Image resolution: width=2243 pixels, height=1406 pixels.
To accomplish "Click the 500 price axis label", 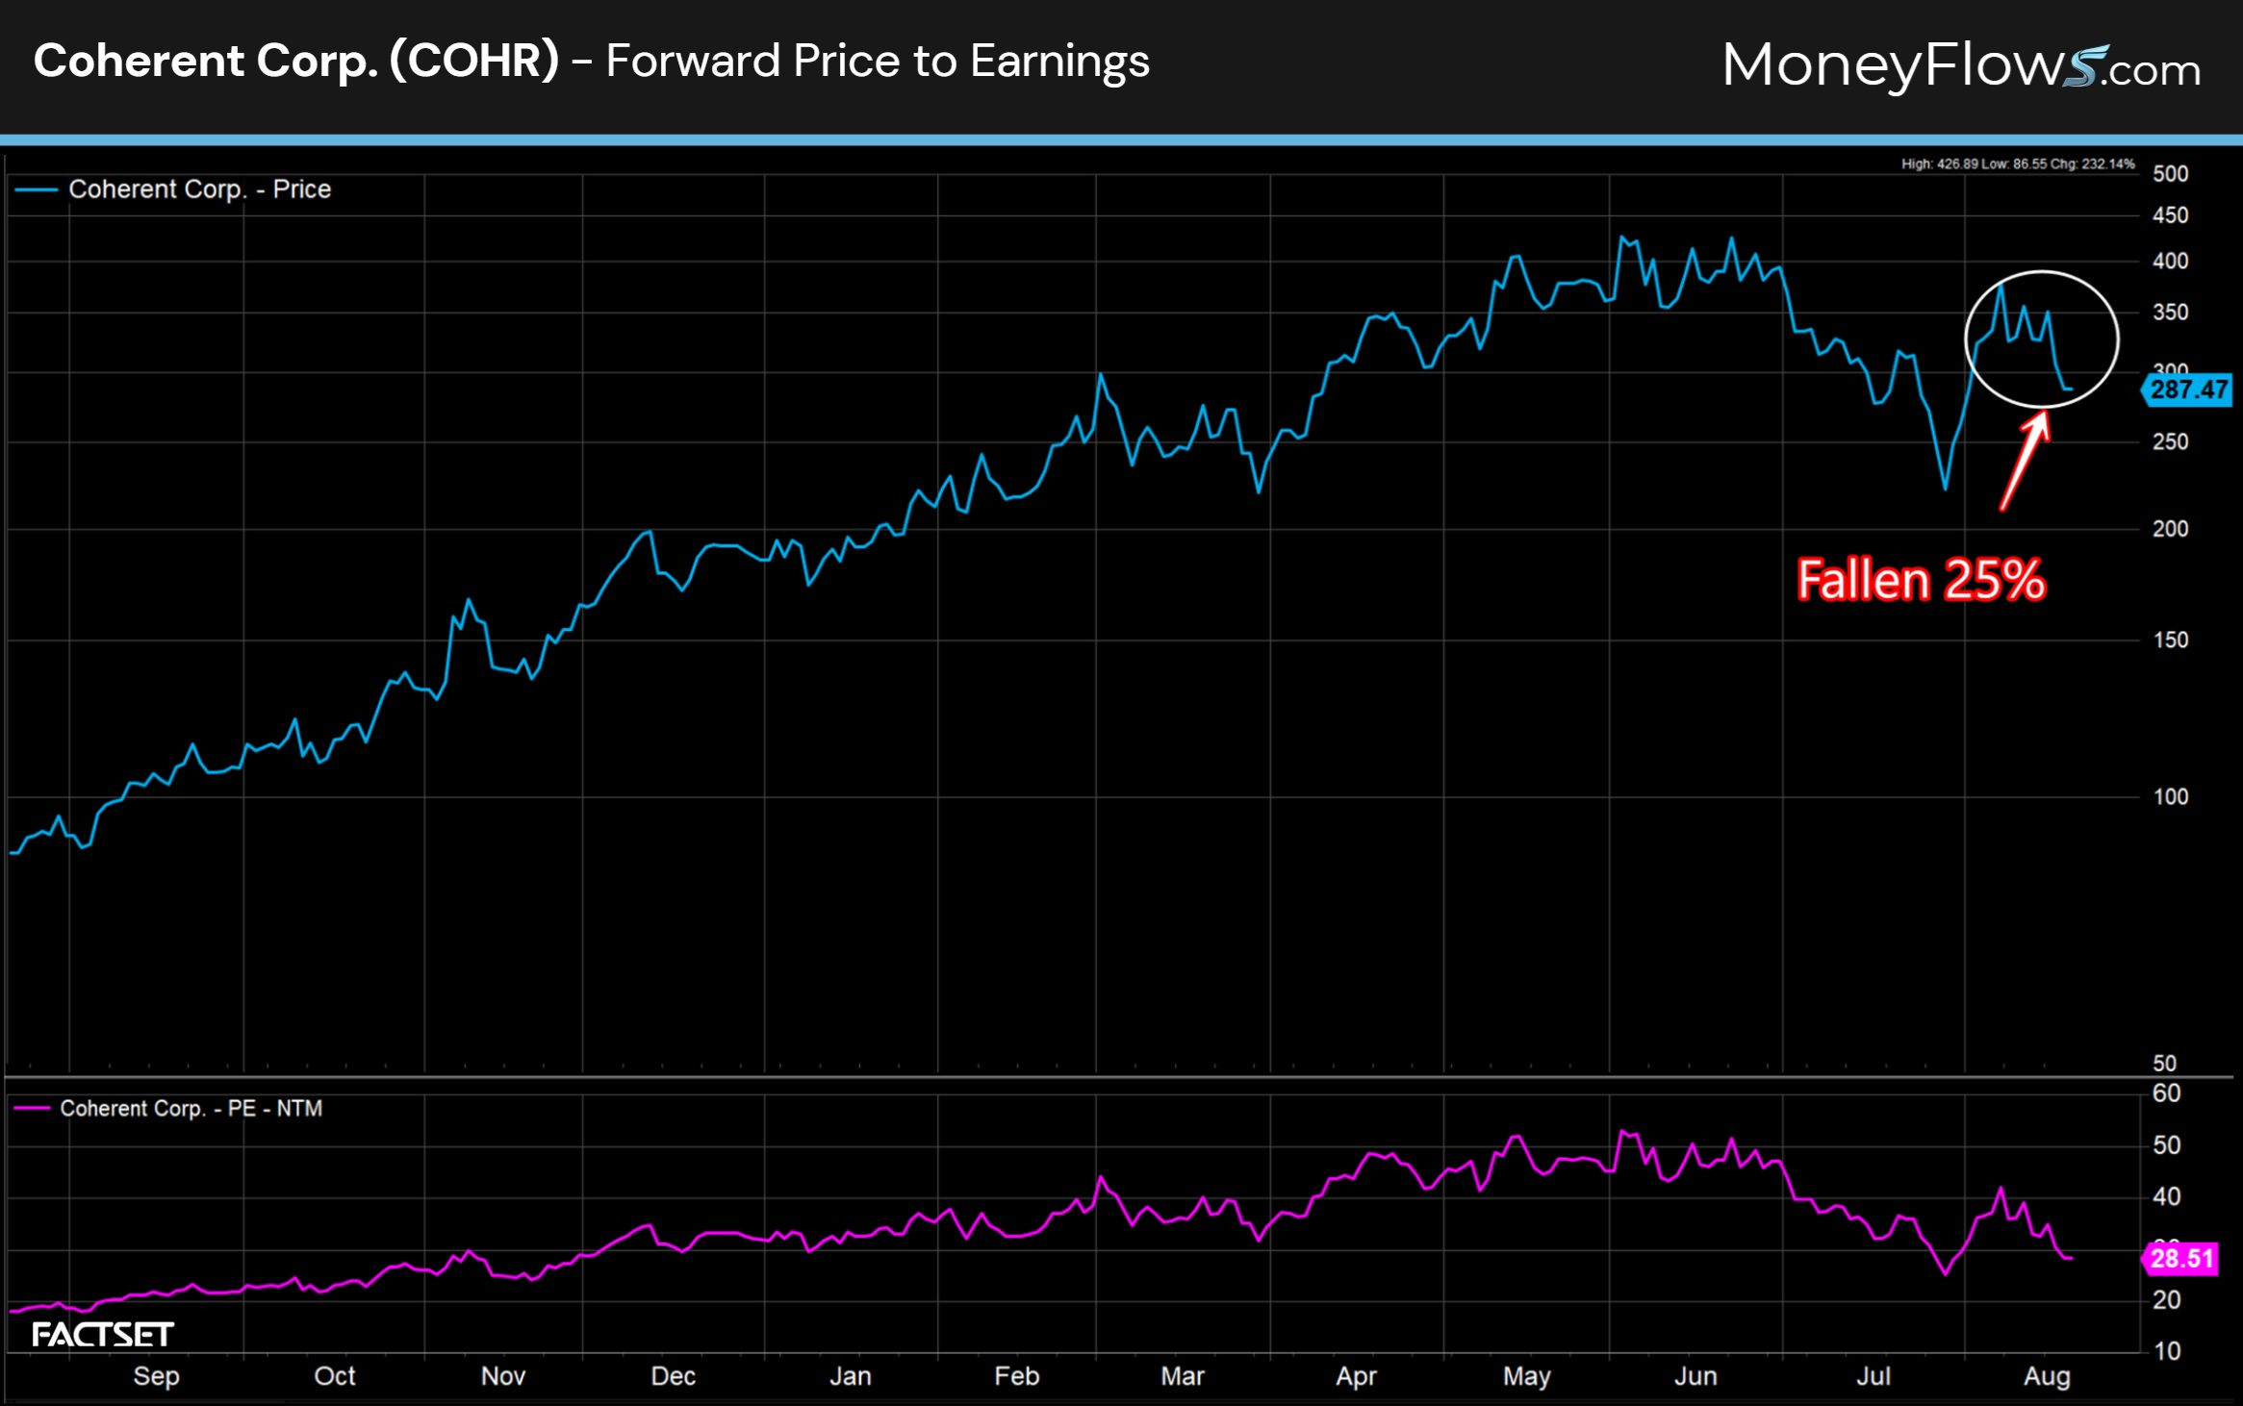I will (x=2171, y=174).
